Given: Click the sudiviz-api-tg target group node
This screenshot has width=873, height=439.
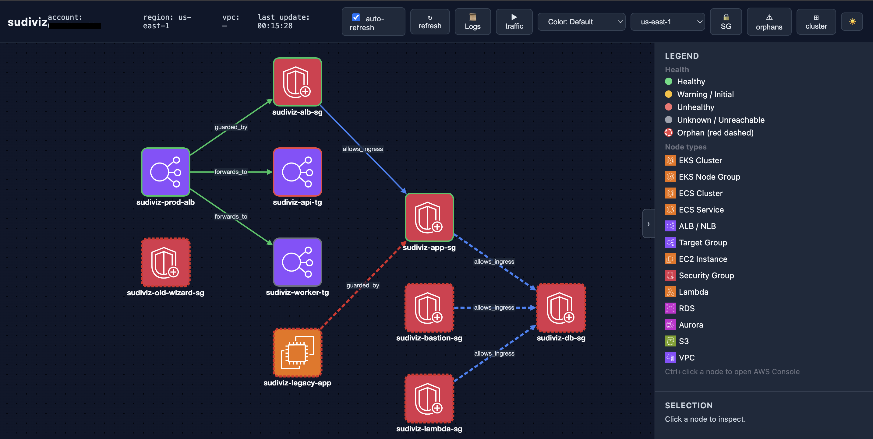Looking at the screenshot, I should tap(297, 172).
